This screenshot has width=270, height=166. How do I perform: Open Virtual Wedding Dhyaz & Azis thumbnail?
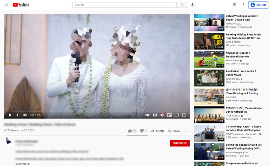coord(209,23)
